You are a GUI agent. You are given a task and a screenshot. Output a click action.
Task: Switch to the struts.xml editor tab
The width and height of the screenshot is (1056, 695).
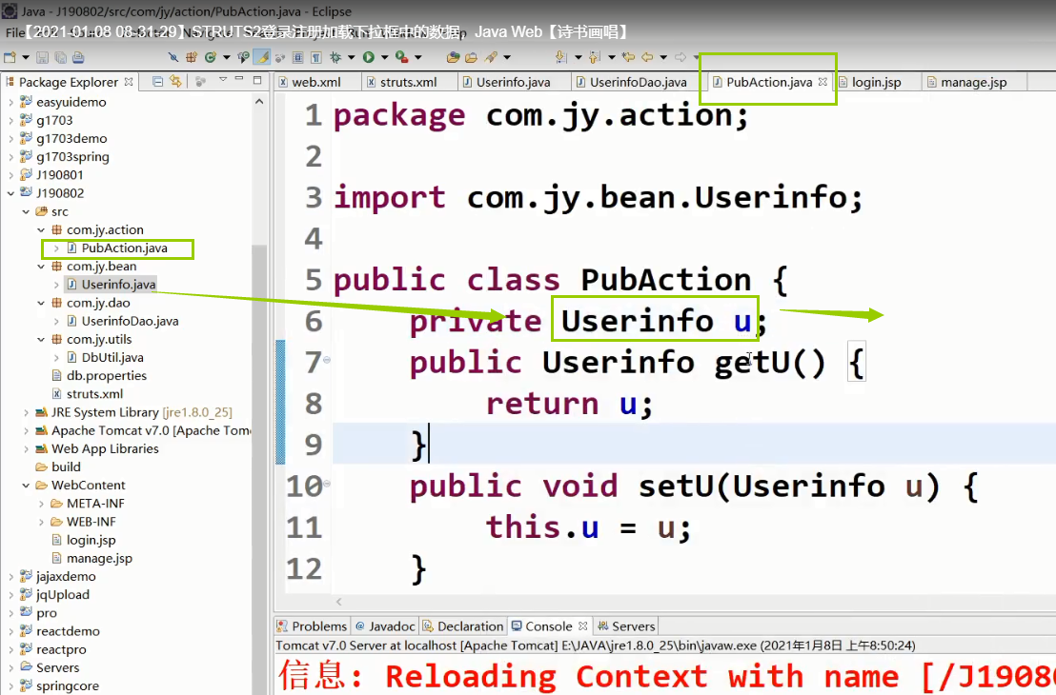point(401,82)
